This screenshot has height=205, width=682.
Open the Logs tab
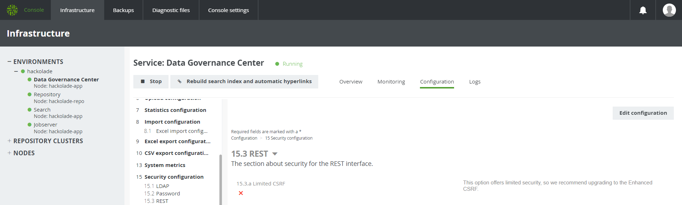click(x=474, y=82)
